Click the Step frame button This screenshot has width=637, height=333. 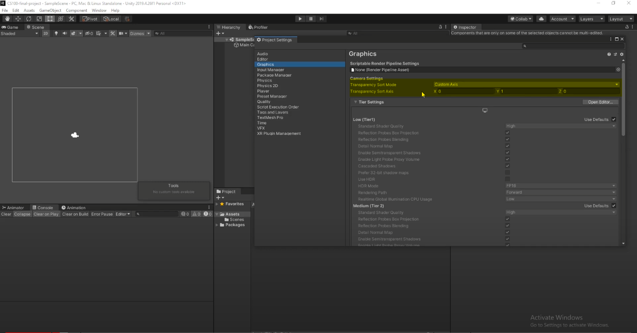click(x=322, y=19)
